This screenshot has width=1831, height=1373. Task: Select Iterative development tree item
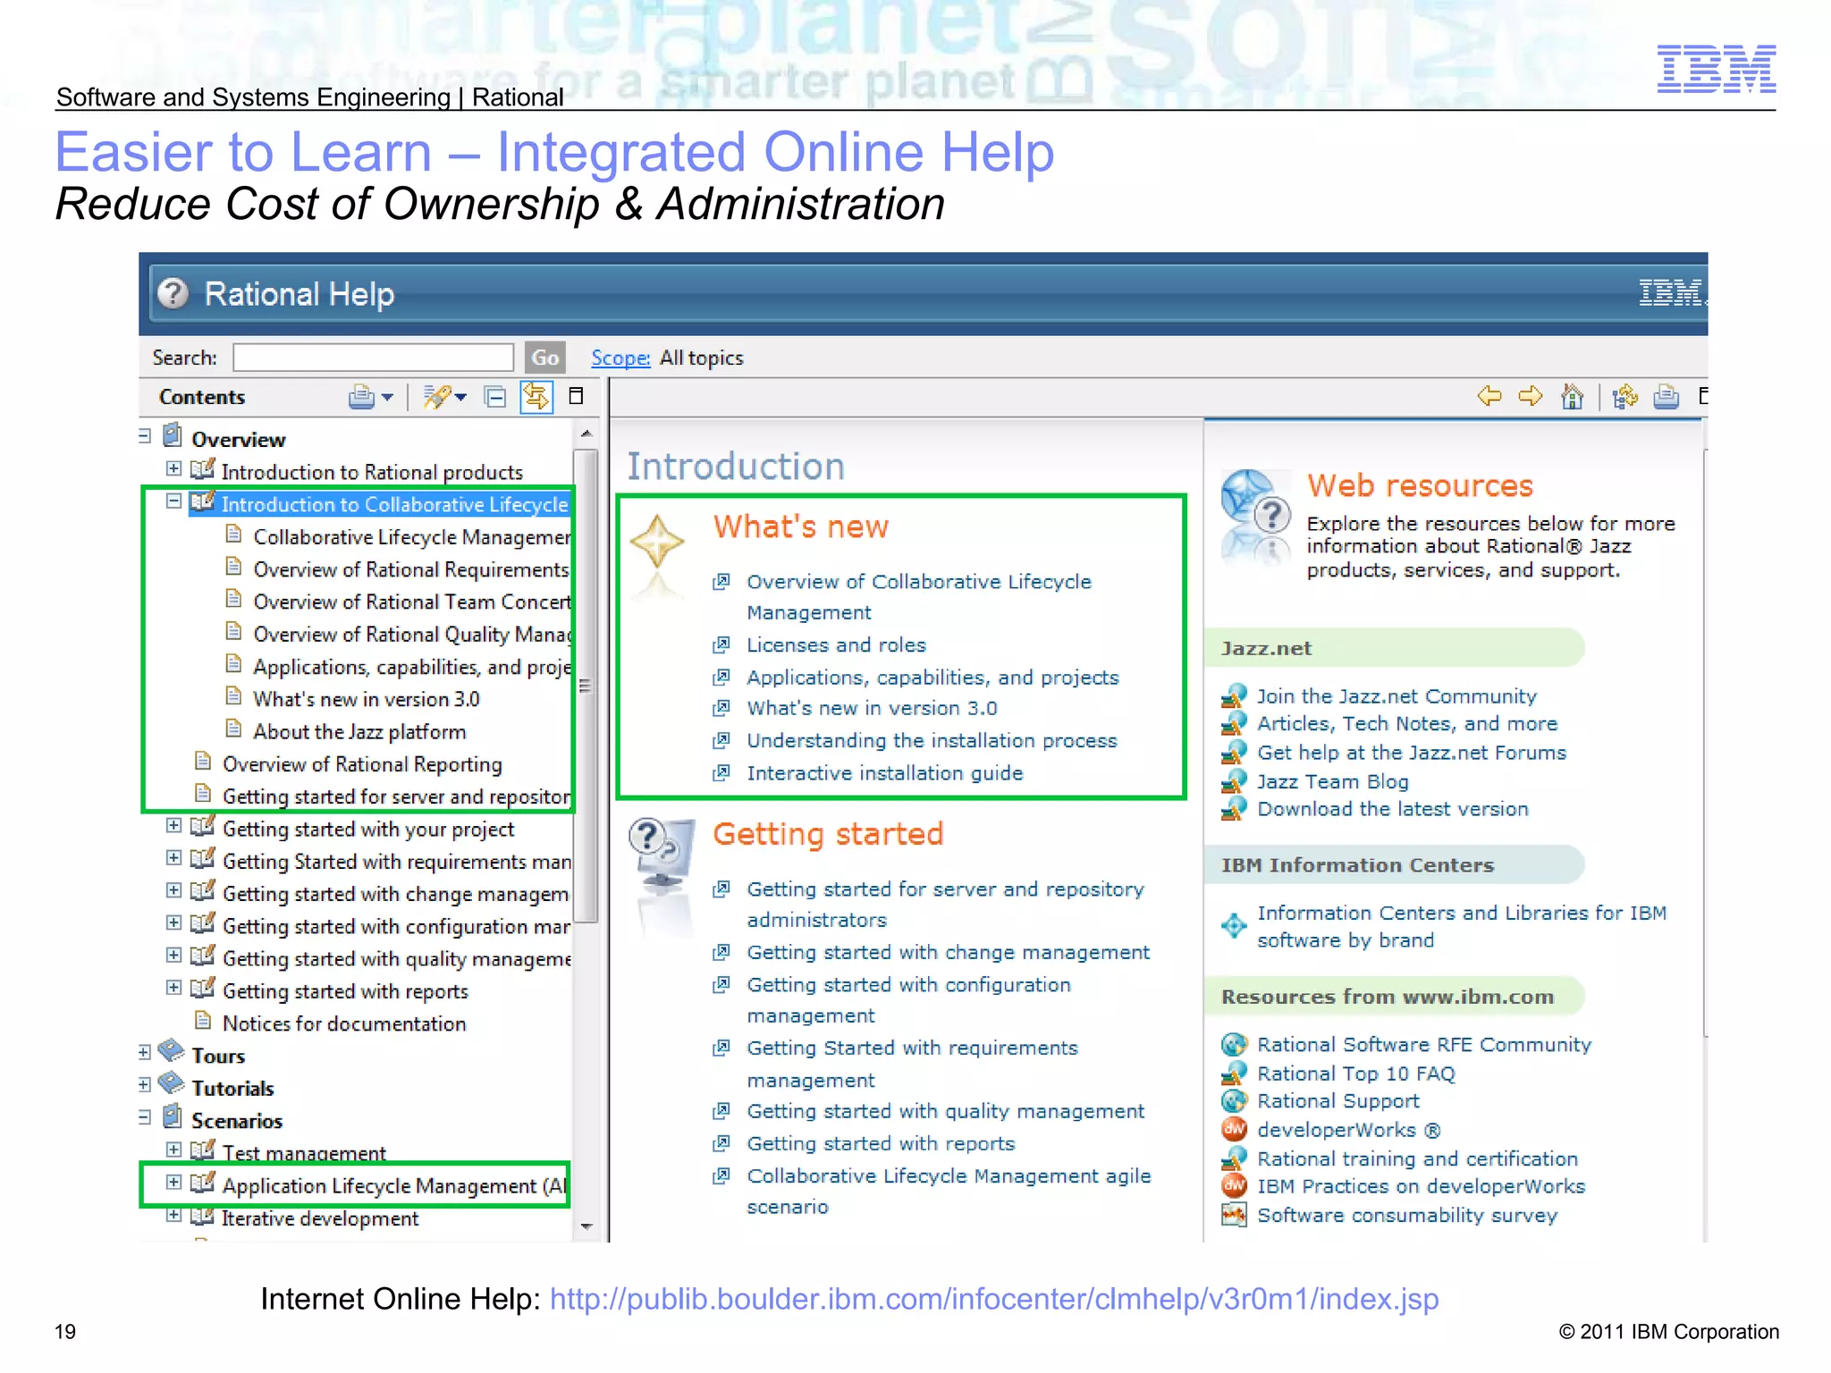point(320,1218)
